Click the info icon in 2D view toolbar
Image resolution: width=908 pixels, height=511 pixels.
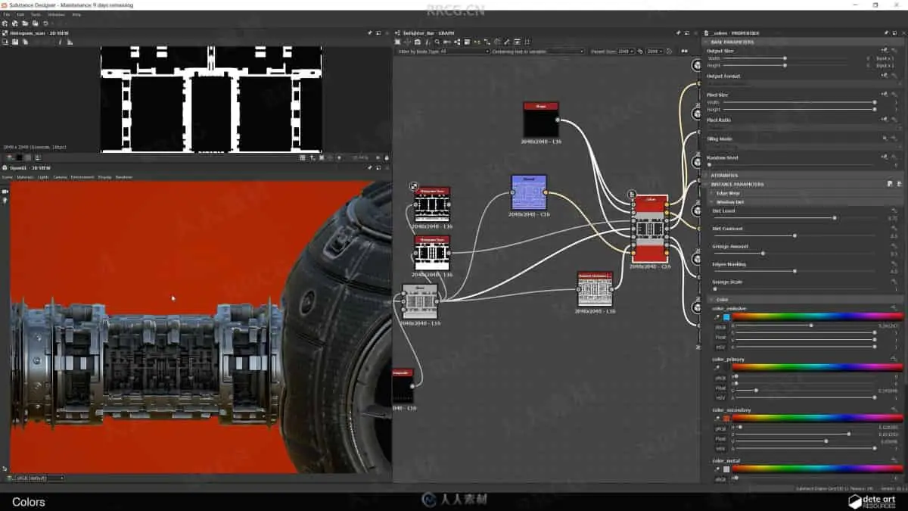(x=62, y=42)
